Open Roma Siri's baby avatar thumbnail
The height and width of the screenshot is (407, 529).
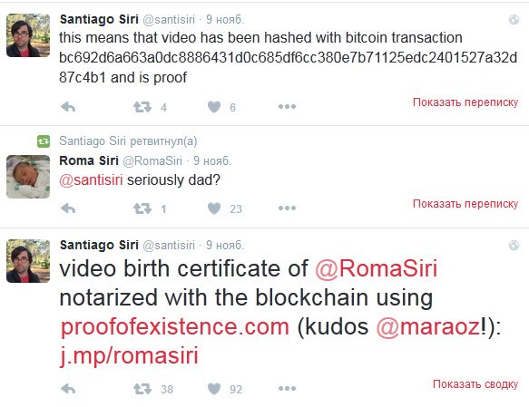click(x=28, y=177)
